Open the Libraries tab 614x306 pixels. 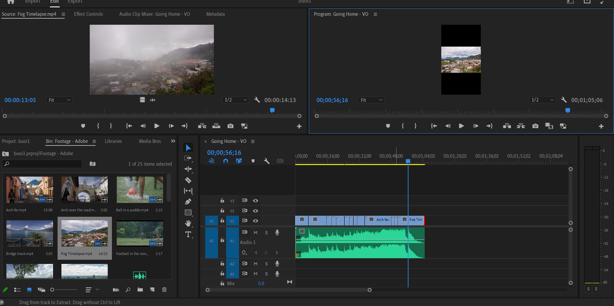point(113,141)
